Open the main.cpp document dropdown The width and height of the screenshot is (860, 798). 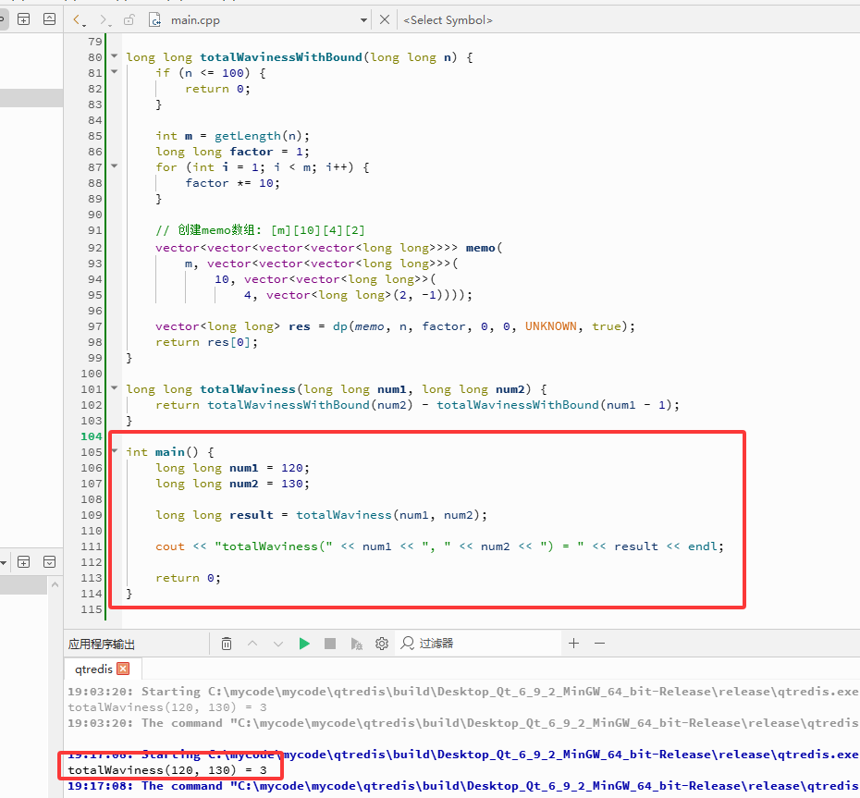363,20
